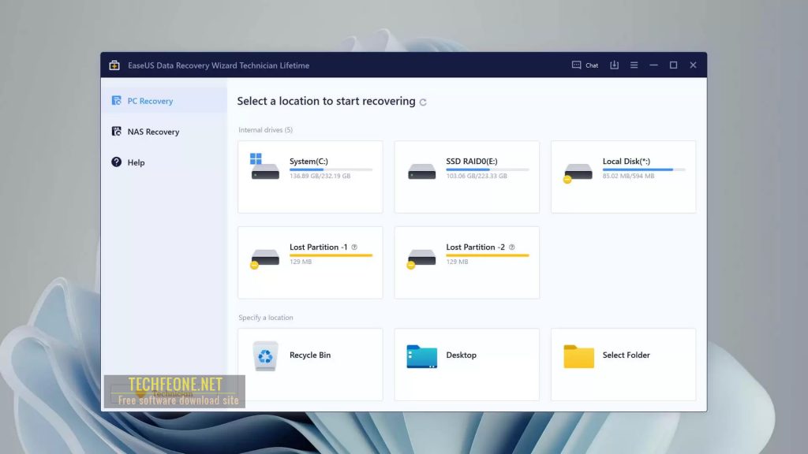Click the import/download icon in title bar
Image resolution: width=808 pixels, height=454 pixels.
point(614,65)
